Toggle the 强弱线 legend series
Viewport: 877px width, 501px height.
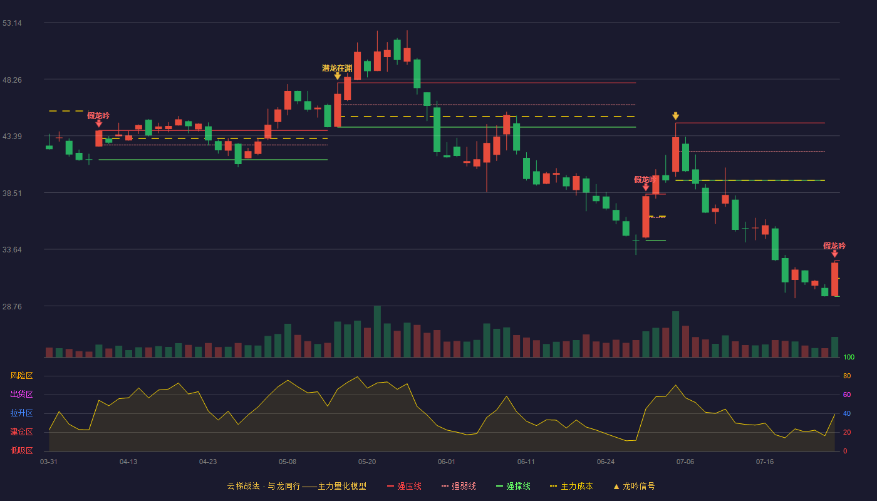coord(459,486)
